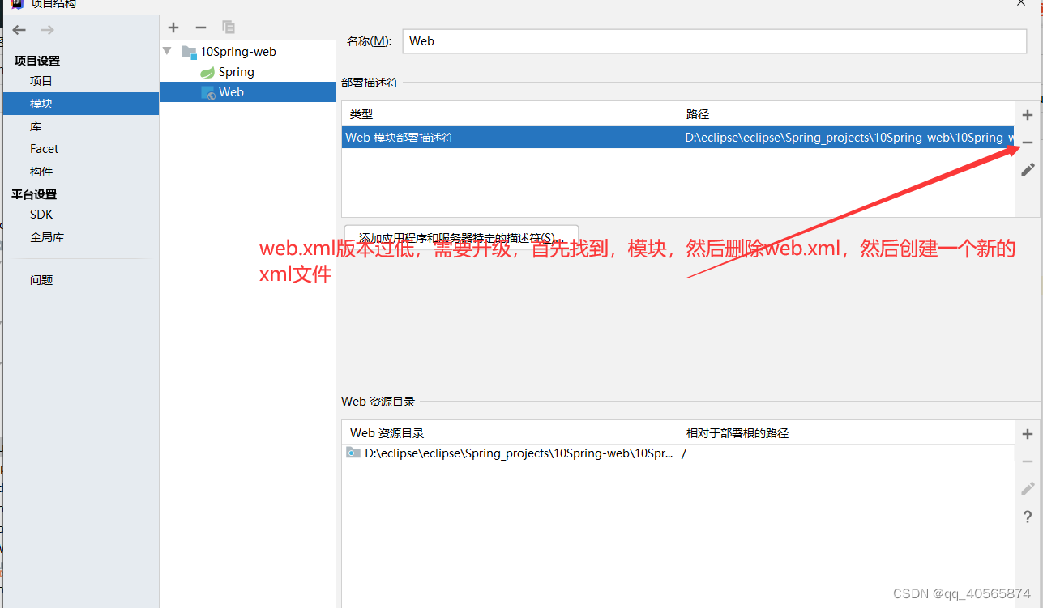
Task: Click relative path cell with slash
Action: [846, 453]
